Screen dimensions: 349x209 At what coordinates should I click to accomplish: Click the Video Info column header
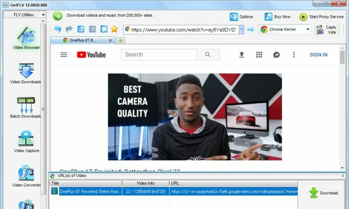[146, 183]
